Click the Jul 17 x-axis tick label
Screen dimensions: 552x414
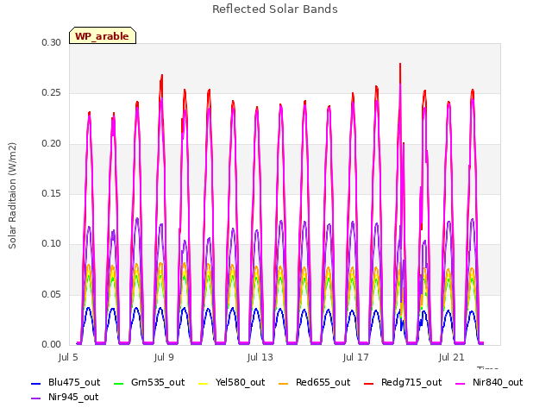pos(355,358)
